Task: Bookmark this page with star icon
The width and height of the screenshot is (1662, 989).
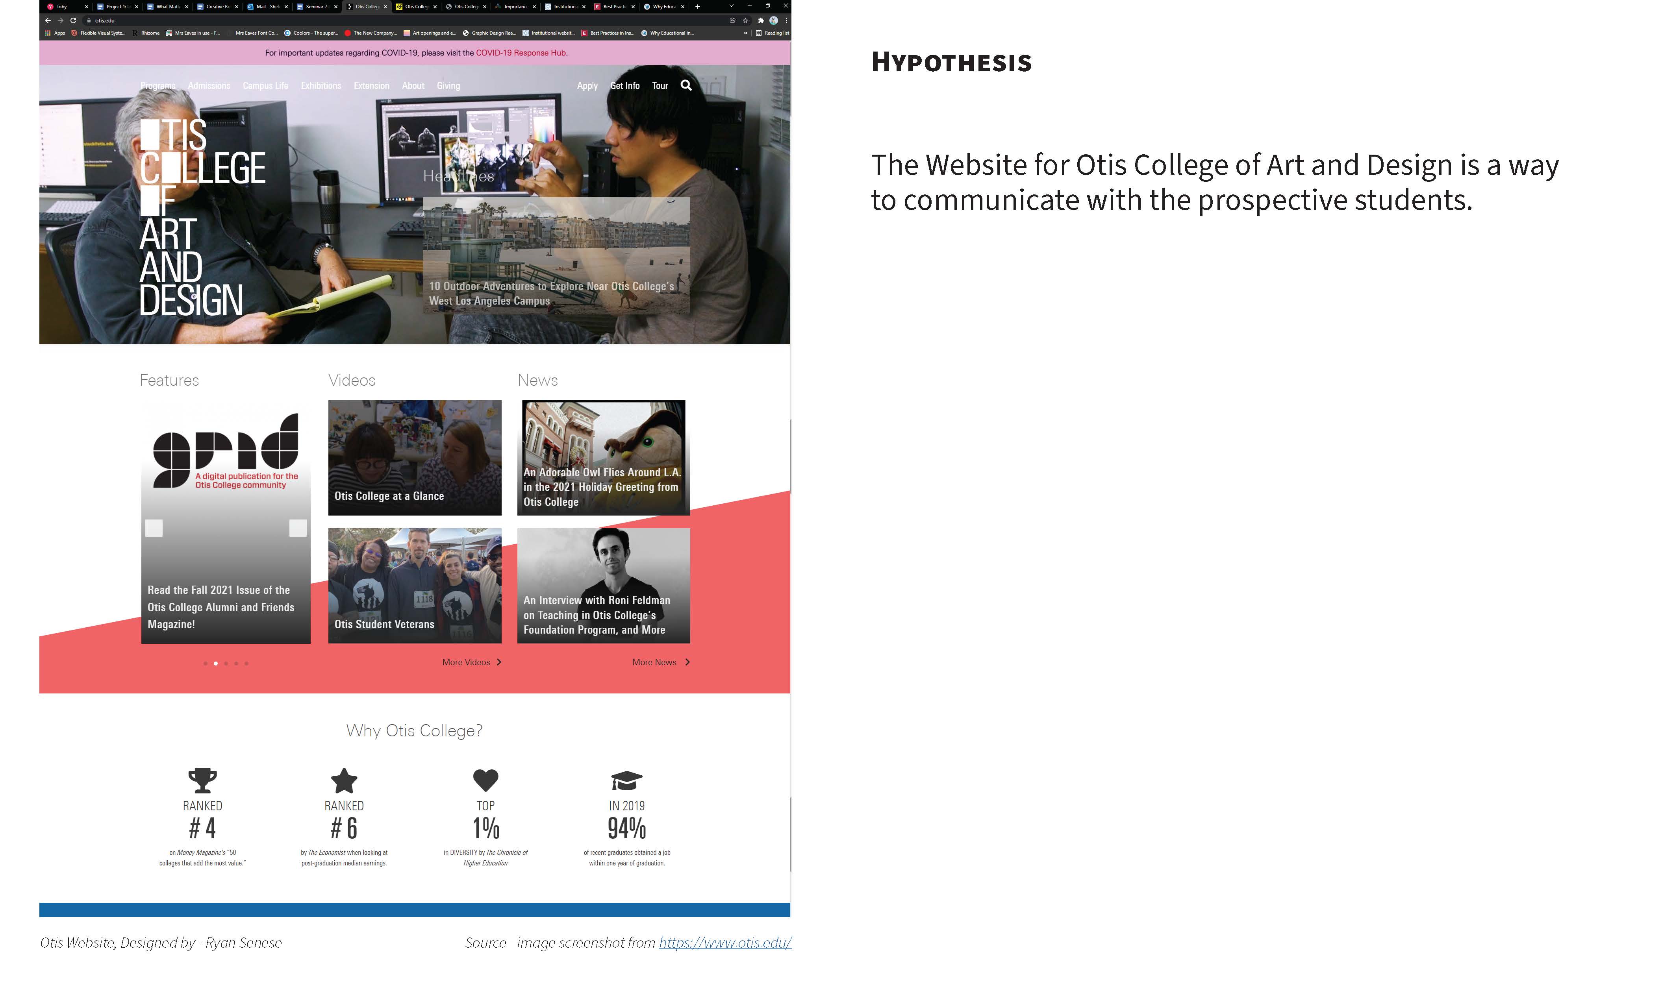Action: (745, 20)
